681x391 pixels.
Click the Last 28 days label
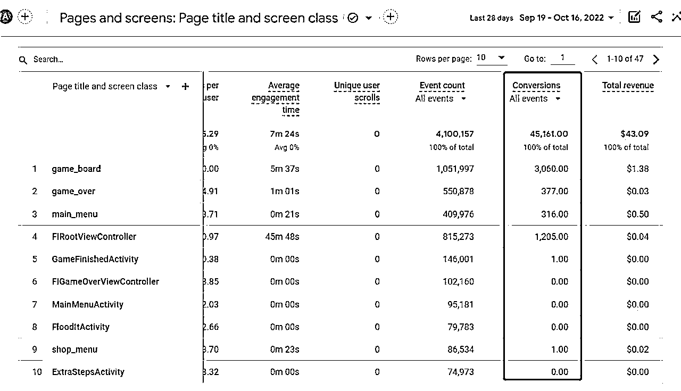(492, 18)
